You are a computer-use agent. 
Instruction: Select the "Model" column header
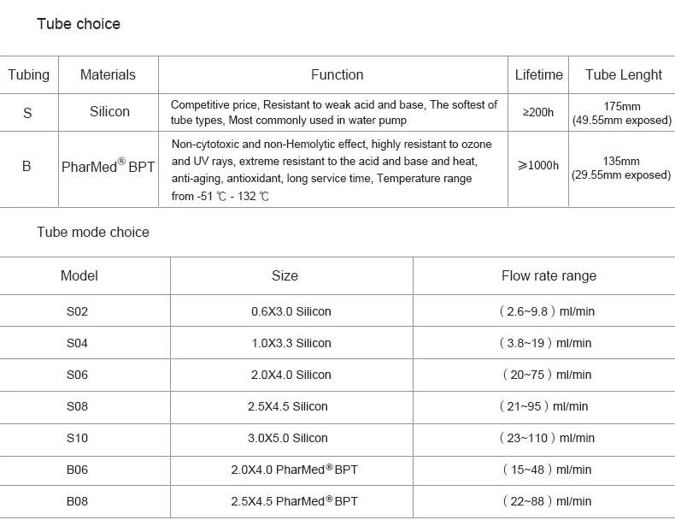[x=79, y=275]
